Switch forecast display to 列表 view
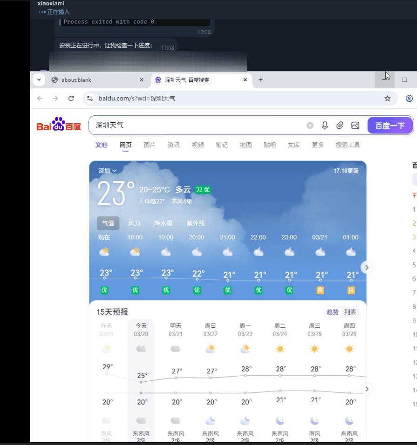 350,312
